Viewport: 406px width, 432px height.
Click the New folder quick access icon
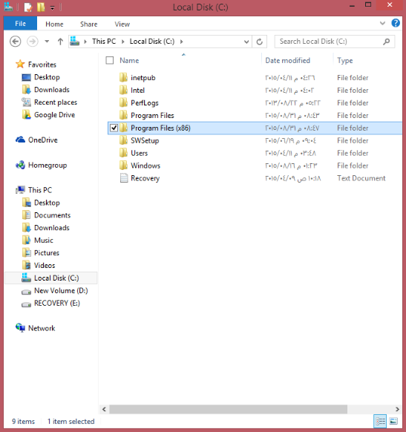coord(41,7)
